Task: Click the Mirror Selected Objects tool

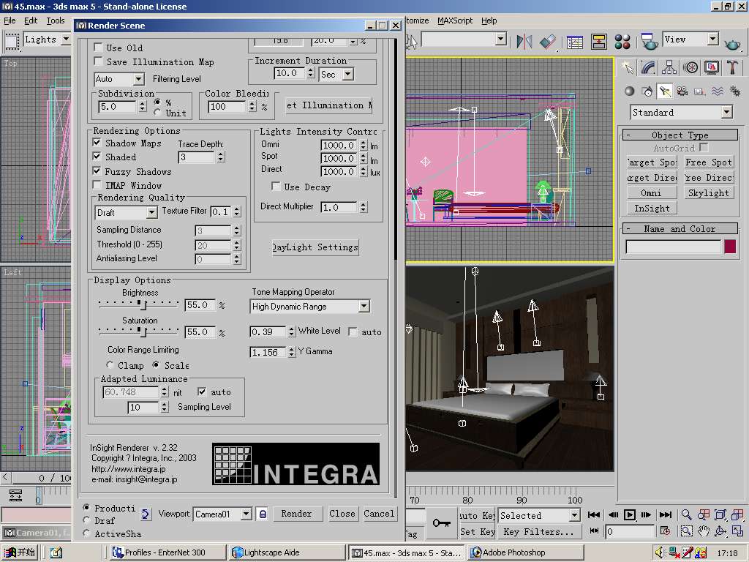Action: (x=524, y=41)
